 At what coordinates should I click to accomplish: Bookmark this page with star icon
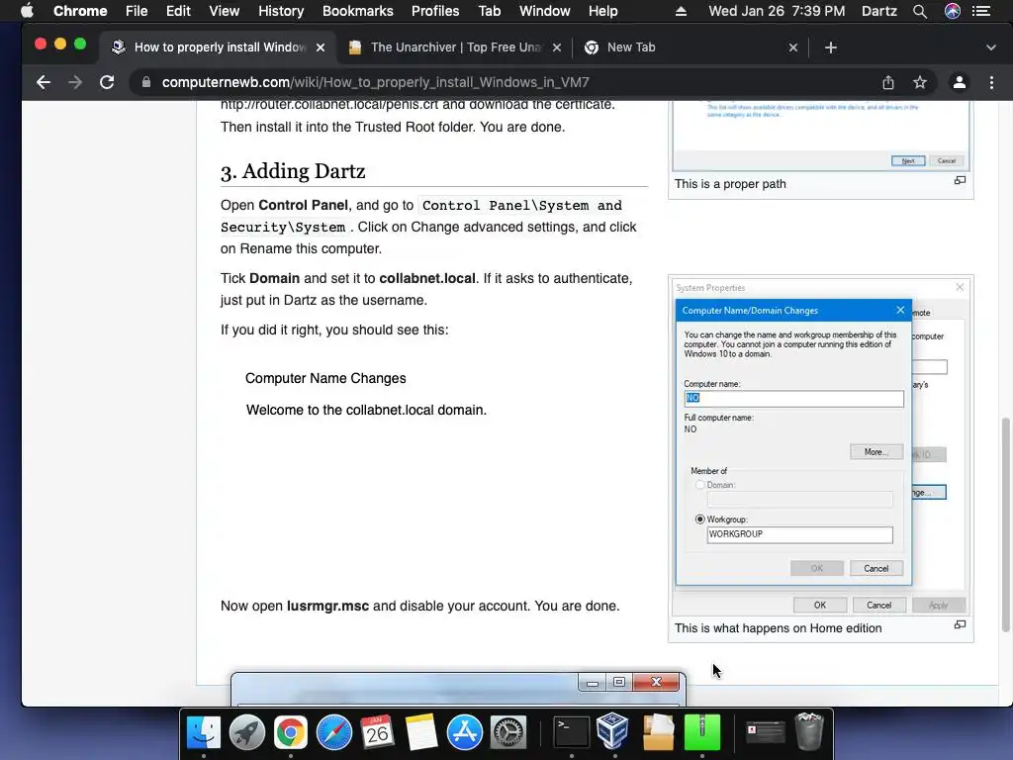tap(920, 82)
